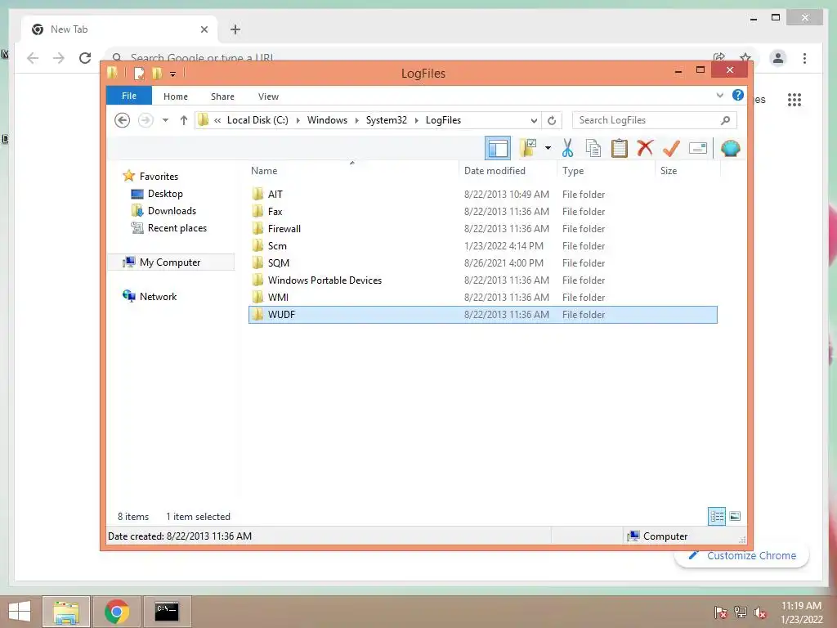Close the New Tab in Chrome
Image resolution: width=837 pixels, height=628 pixels.
tap(204, 29)
